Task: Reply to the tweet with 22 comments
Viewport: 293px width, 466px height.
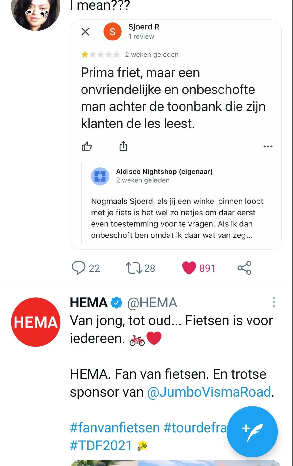Action: point(79,268)
